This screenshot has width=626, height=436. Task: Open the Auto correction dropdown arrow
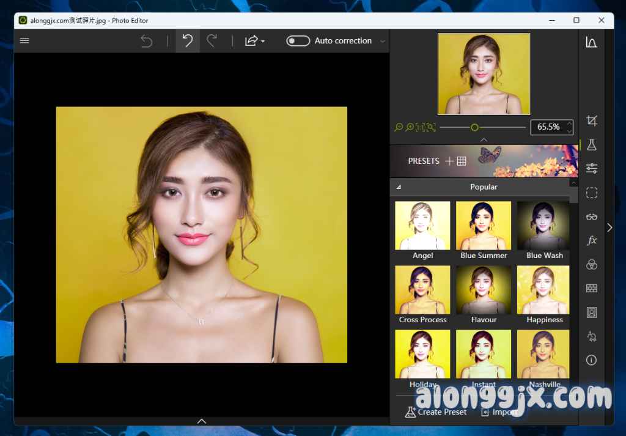pos(383,42)
